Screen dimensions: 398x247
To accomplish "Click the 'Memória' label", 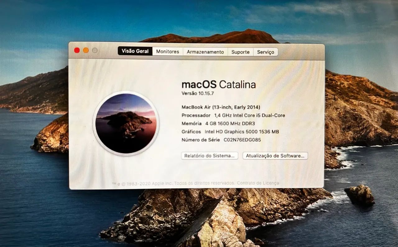I will coord(192,123).
